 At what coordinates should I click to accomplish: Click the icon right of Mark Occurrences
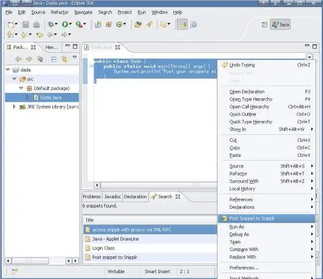[x=194, y=24]
